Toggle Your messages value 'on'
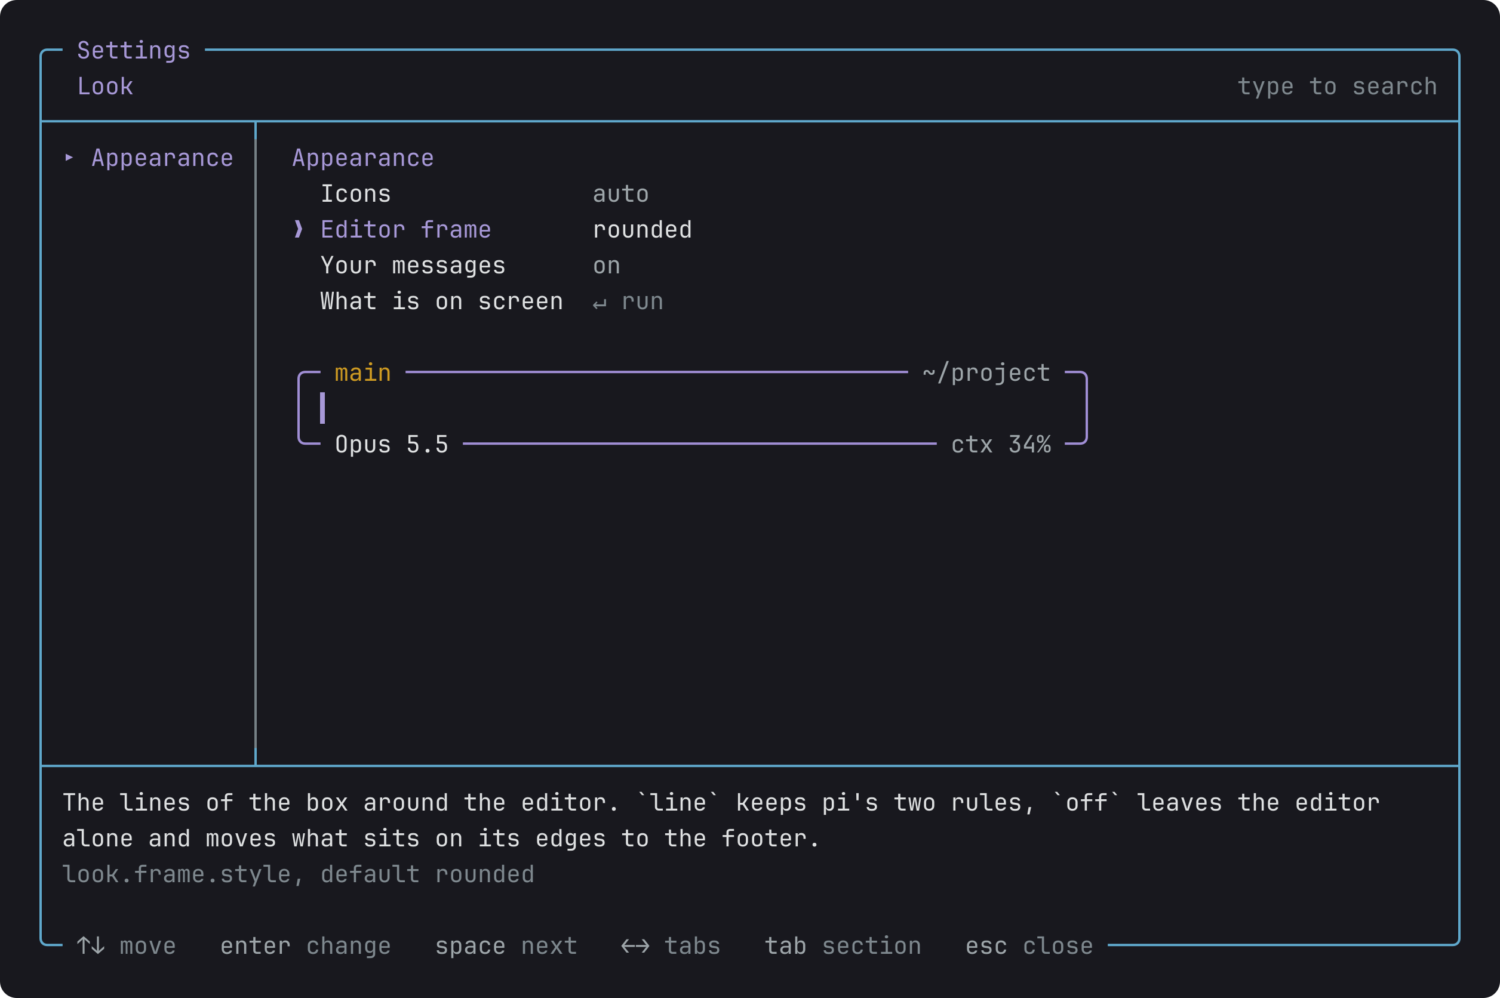 [x=606, y=266]
